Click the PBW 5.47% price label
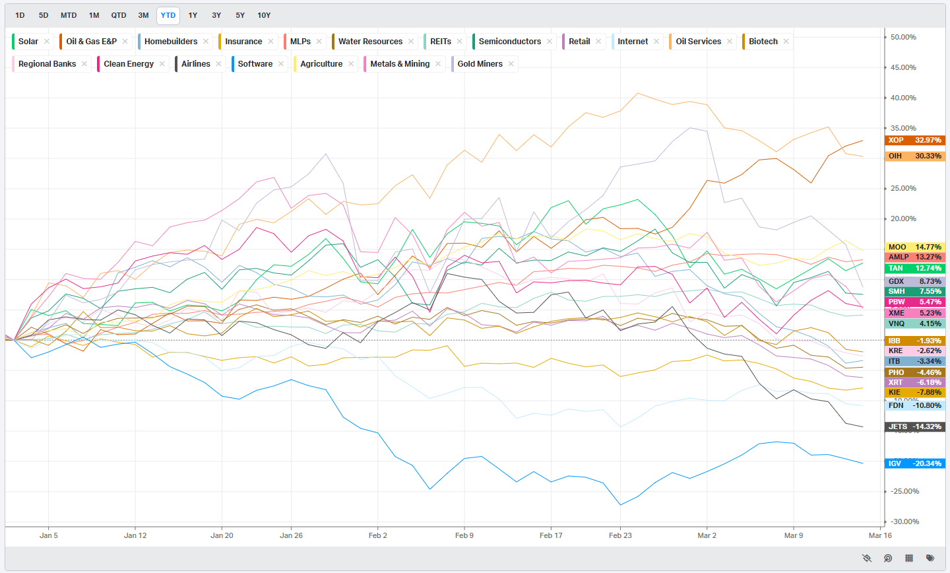This screenshot has width=950, height=573. [x=915, y=302]
